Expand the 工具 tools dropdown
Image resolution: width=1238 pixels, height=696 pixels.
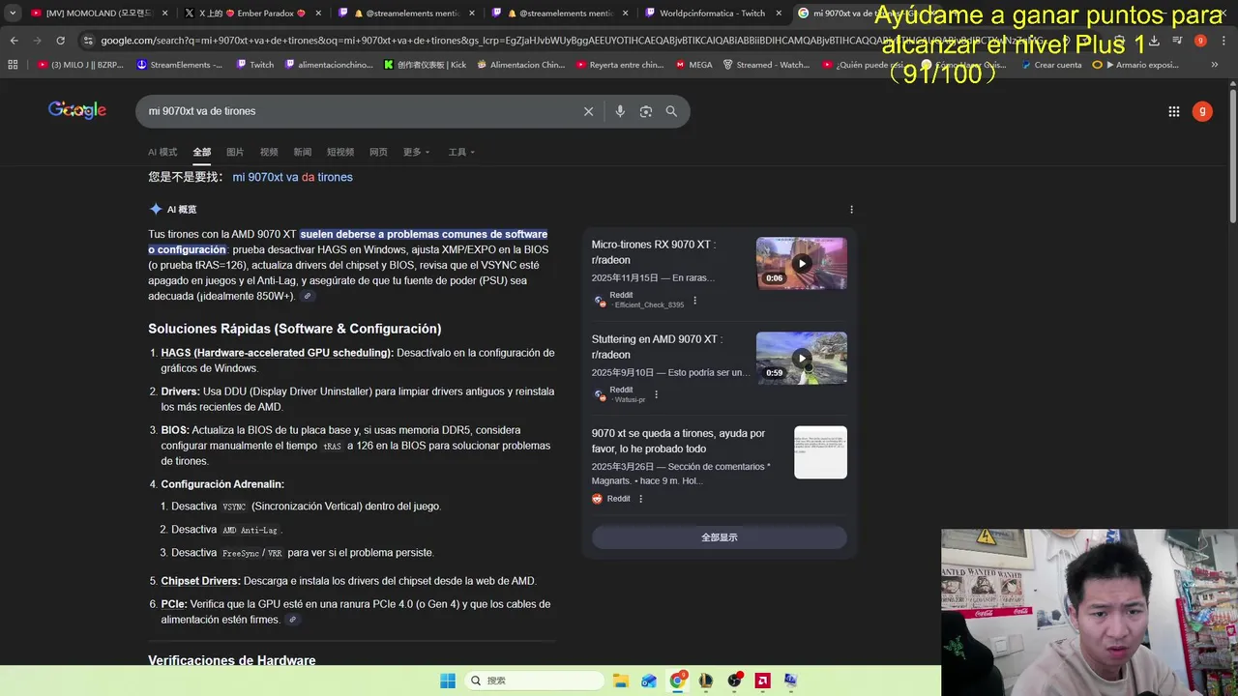[461, 152]
